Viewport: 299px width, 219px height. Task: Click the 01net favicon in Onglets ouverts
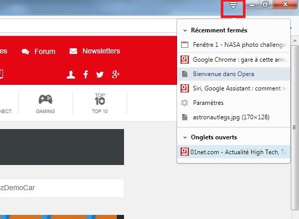point(185,152)
